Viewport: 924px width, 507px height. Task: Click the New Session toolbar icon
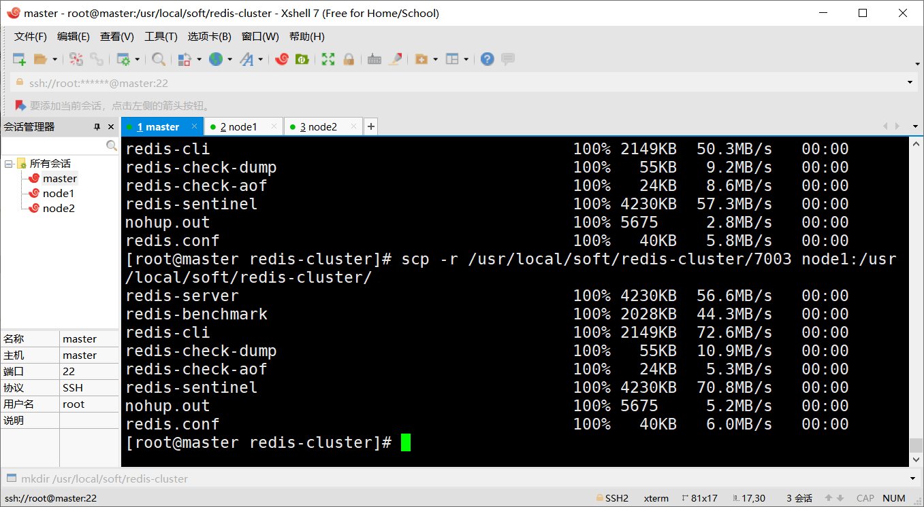pos(19,60)
